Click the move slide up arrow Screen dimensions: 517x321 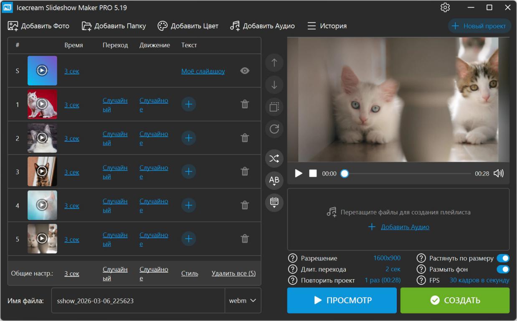click(x=274, y=63)
